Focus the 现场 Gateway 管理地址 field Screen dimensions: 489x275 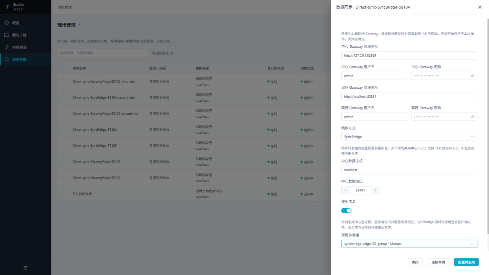pyautogui.click(x=409, y=97)
